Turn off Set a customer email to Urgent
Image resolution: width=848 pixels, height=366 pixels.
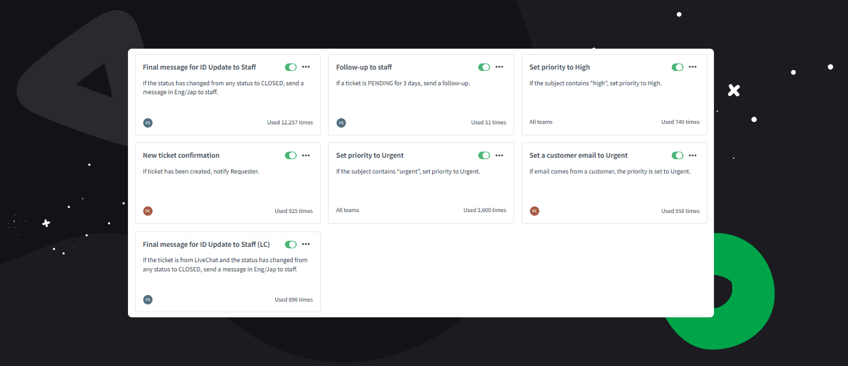[x=677, y=156]
